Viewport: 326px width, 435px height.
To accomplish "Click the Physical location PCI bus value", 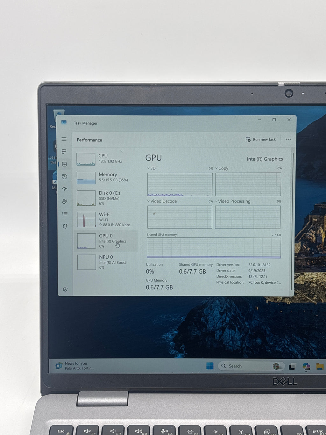I will pyautogui.click(x=265, y=282).
